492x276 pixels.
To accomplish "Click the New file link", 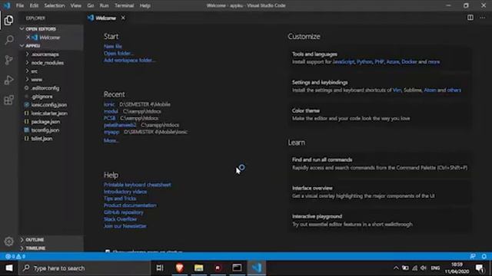I will click(x=113, y=46).
